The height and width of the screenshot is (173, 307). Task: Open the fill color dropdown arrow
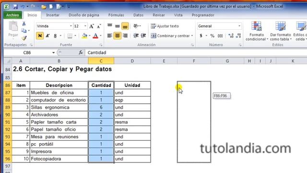tap(90, 36)
